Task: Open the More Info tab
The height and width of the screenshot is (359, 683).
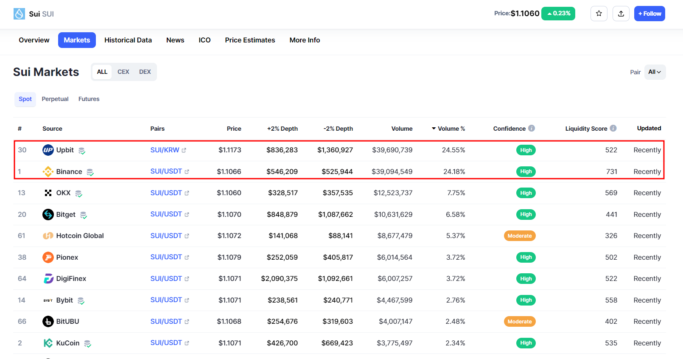Action: [305, 40]
